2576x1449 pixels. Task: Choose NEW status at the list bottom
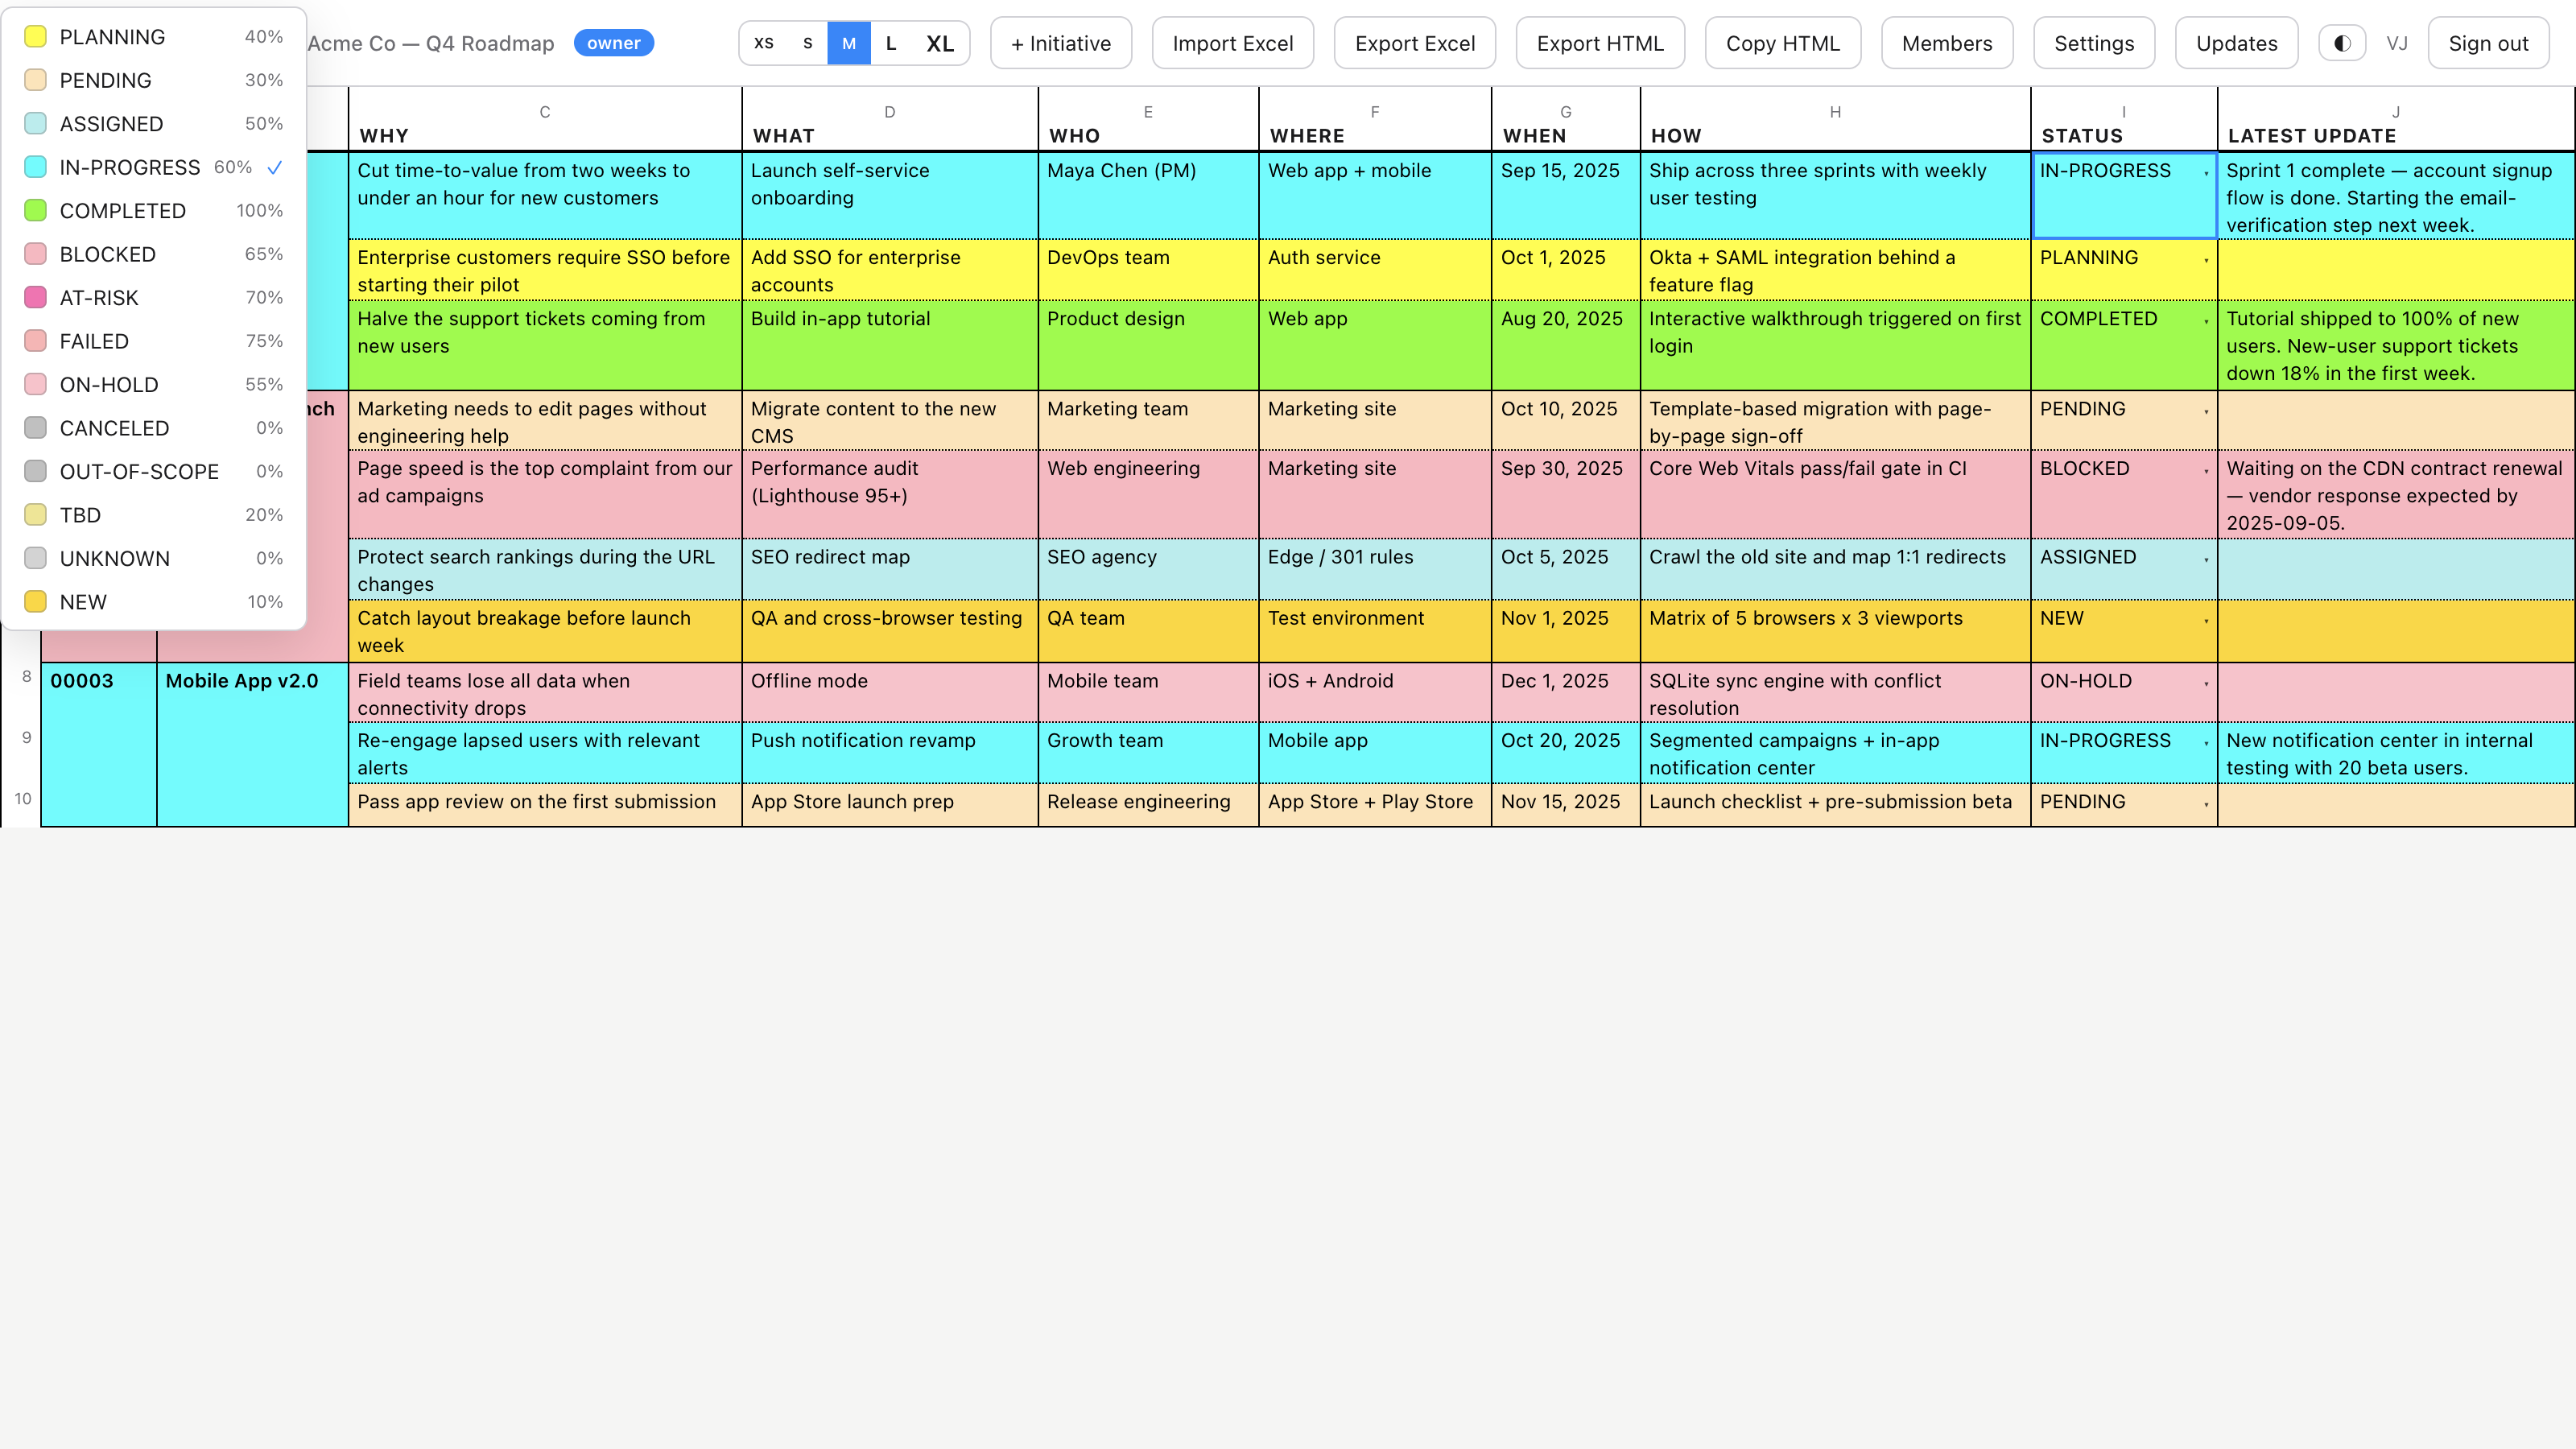[153, 602]
